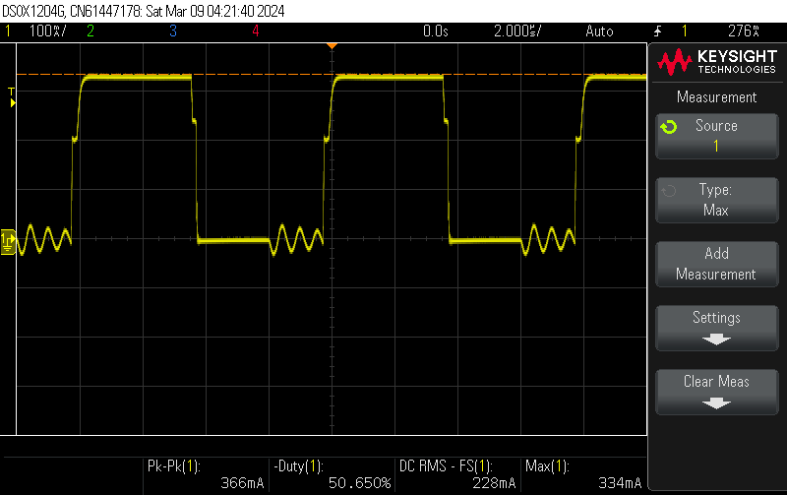
Task: Select the orange trigger time reference triangle
Action: click(332, 46)
